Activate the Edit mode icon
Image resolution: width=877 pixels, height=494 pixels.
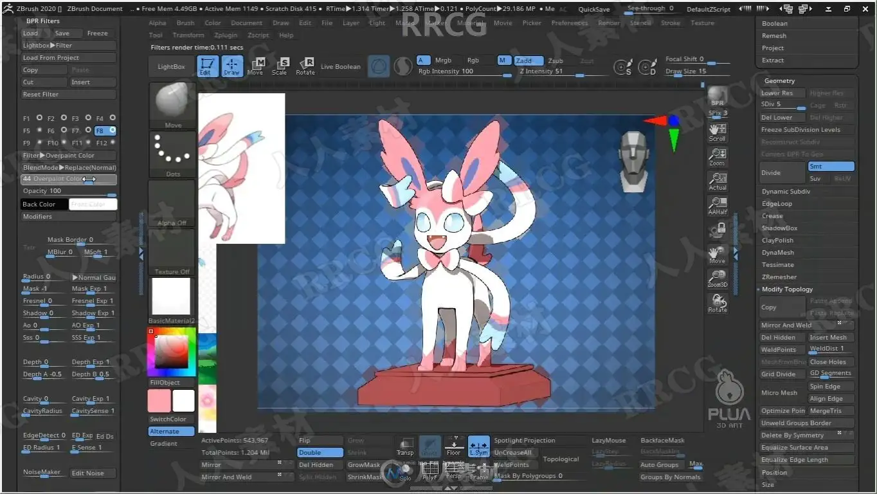pos(206,66)
